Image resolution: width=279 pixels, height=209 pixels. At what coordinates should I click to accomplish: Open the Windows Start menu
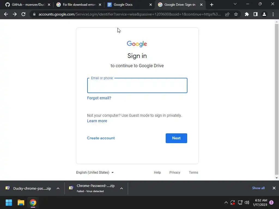coord(9,202)
